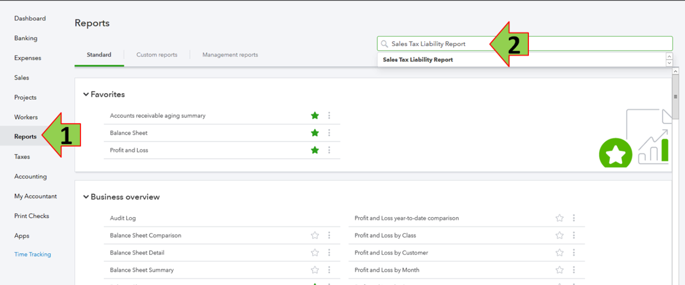Collapse the Favorites section
Screen dimensions: 685x285
86,95
